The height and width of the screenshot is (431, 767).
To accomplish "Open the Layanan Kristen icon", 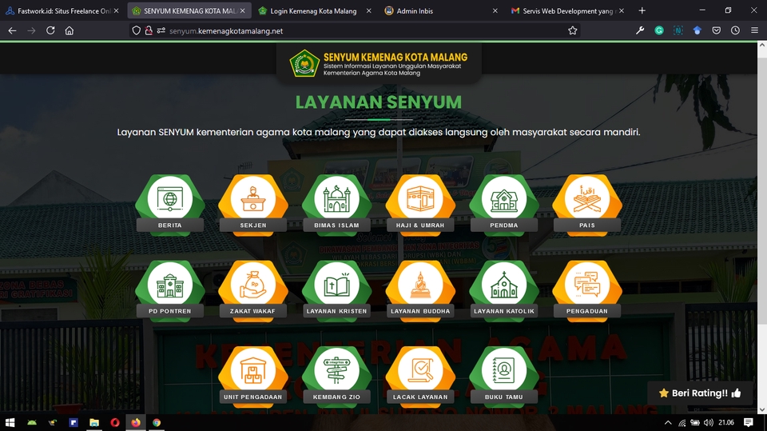I will [x=336, y=290].
